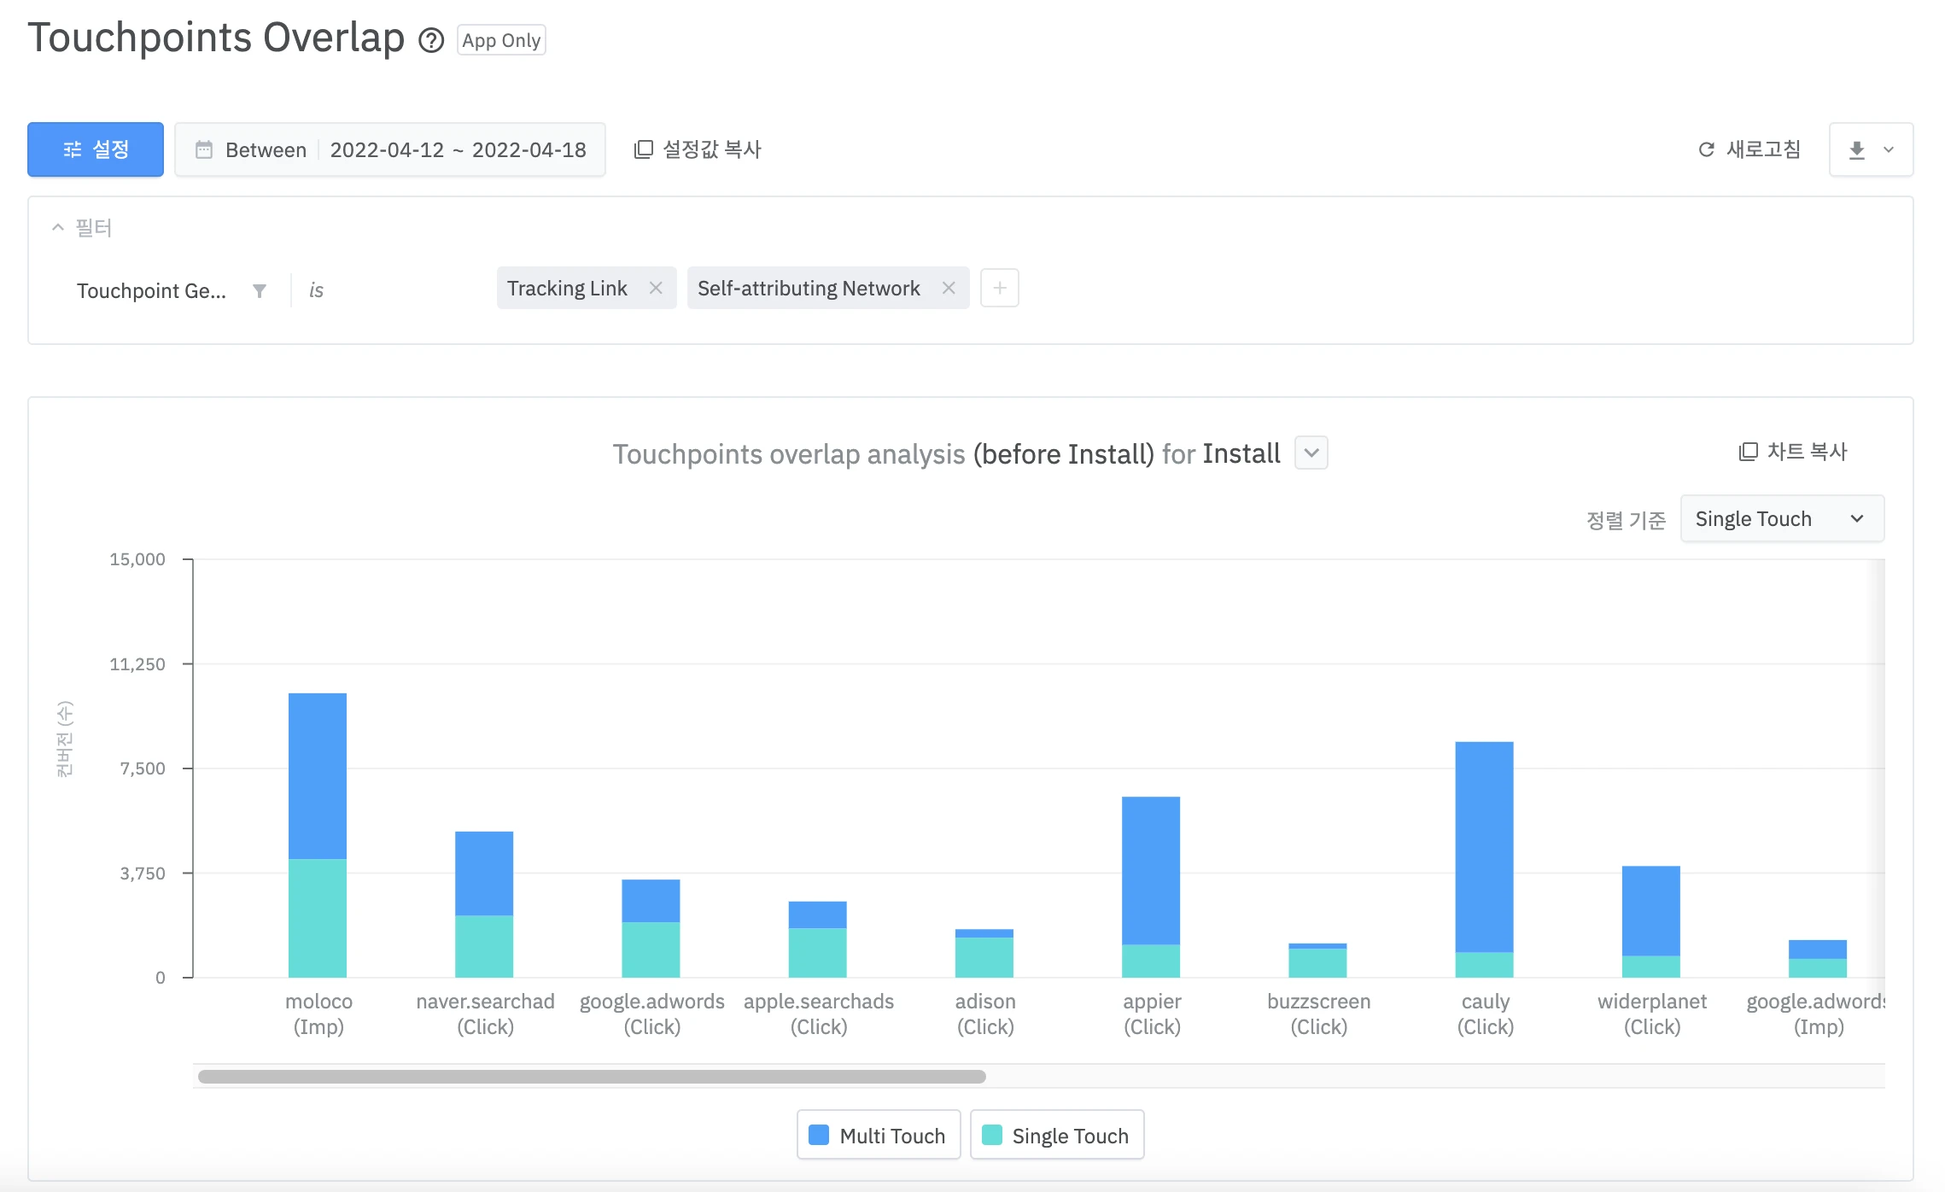
Task: Add a filter value with plus button
Action: point(999,289)
